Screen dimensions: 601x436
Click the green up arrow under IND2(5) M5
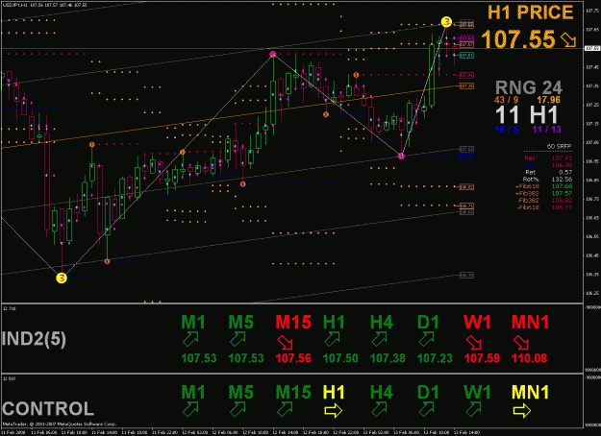pos(238,340)
